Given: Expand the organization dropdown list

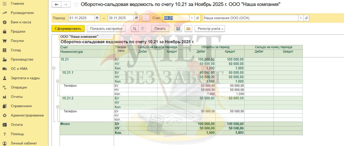Looking at the screenshot, I should coord(301,18).
